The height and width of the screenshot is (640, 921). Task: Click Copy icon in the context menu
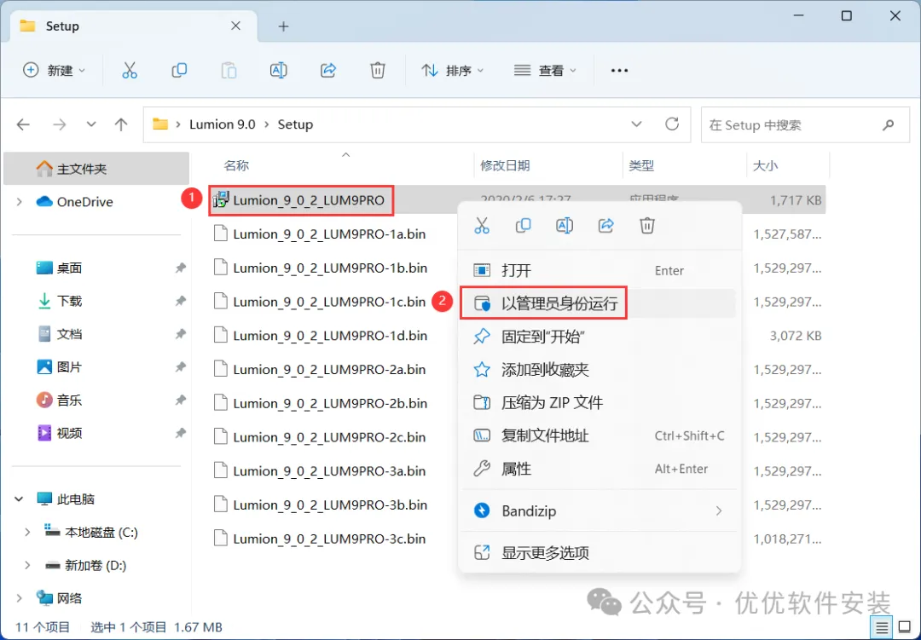tap(523, 226)
